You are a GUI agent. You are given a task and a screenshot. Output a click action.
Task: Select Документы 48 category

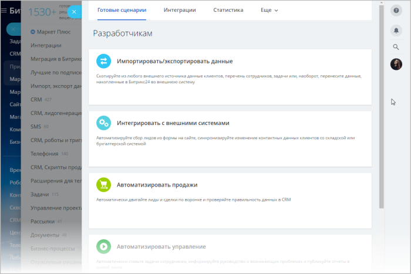tap(49, 235)
